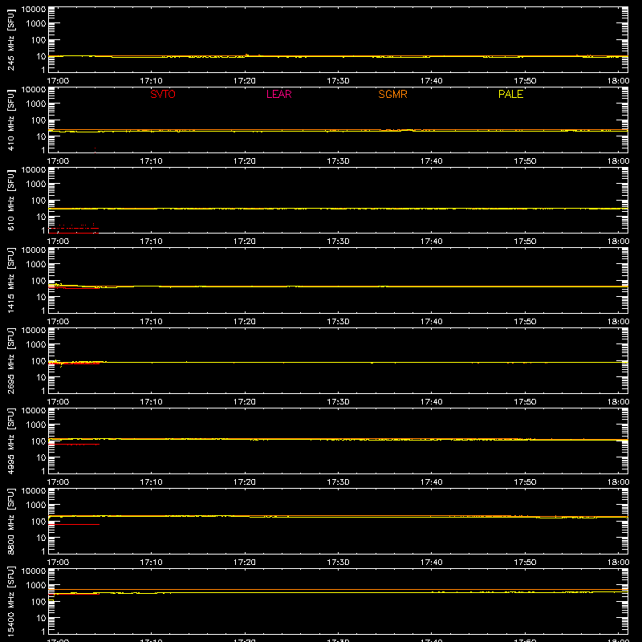Click the 10 label on the 1415 MHz axis

pyautogui.click(x=41, y=297)
